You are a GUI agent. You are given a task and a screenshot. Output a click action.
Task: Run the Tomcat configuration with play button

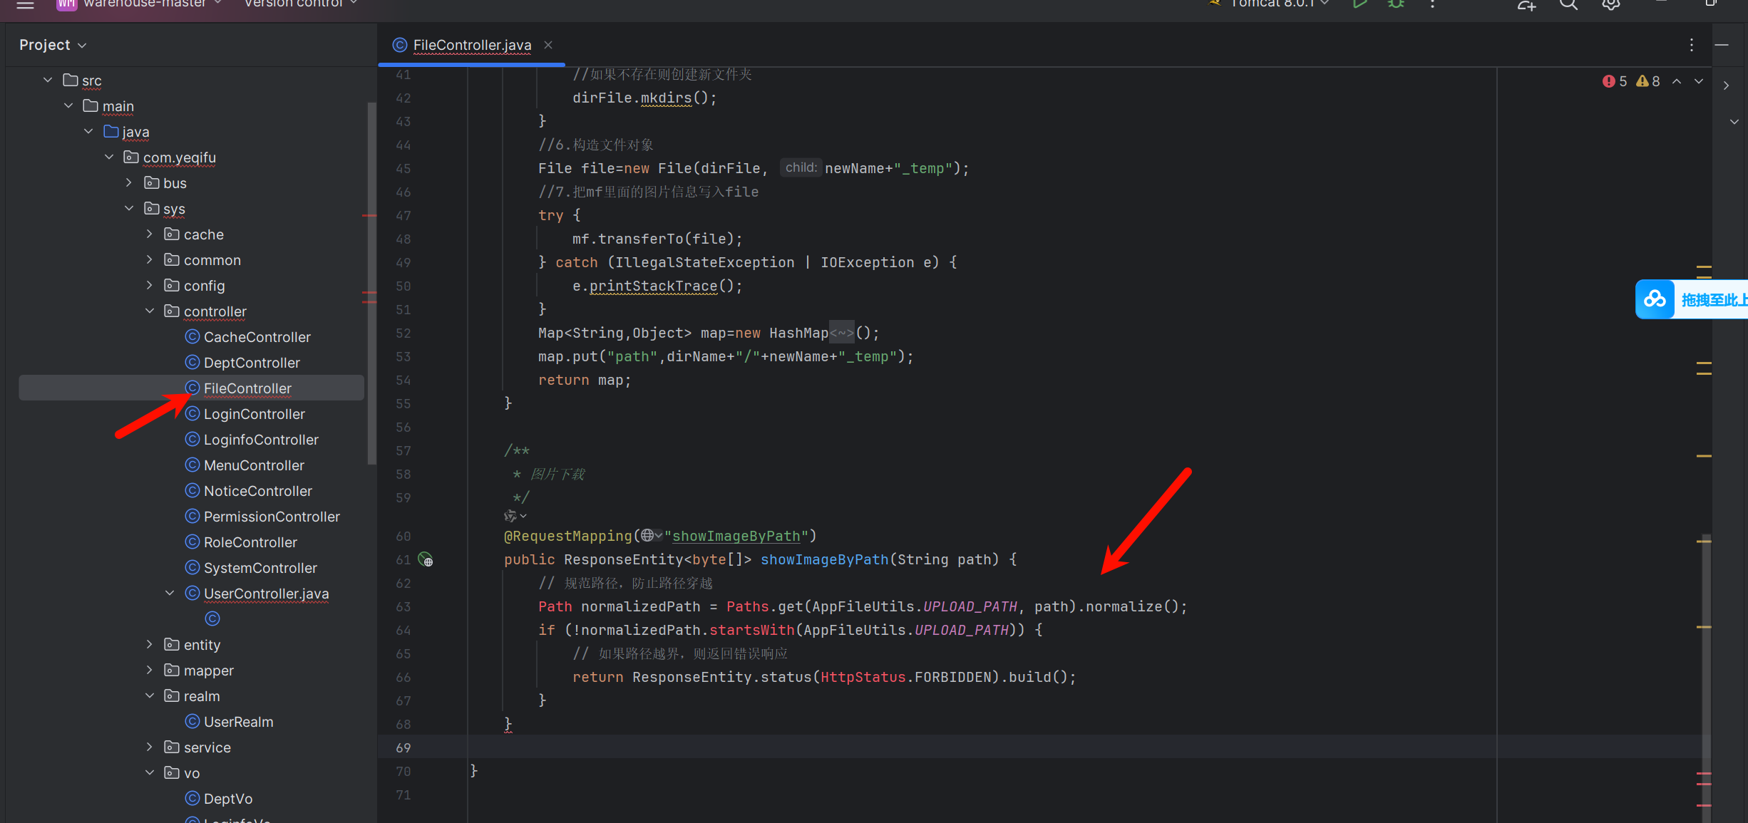click(1359, 4)
